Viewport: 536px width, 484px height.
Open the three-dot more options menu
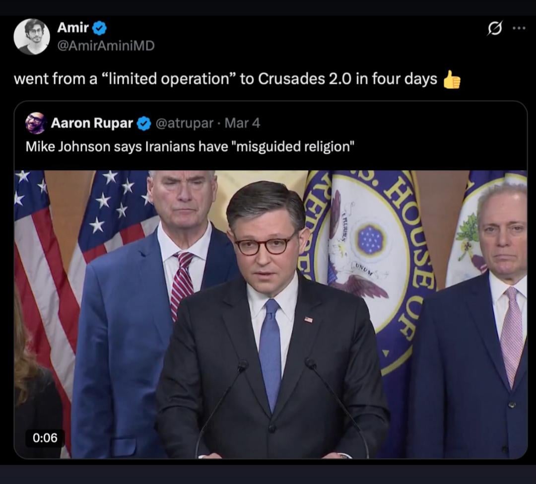519,28
